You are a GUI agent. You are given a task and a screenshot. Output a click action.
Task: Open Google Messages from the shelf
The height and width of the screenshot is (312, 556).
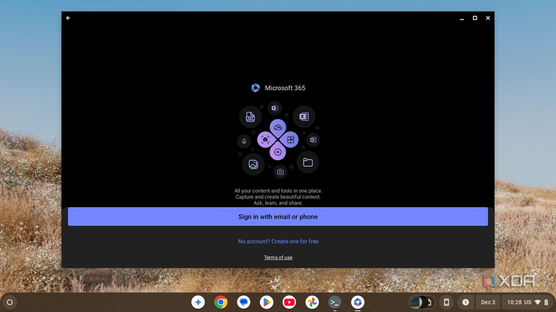243,302
